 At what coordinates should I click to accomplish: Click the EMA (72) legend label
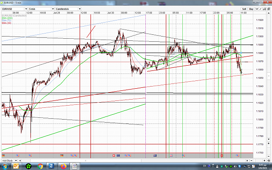(x=7, y=20)
